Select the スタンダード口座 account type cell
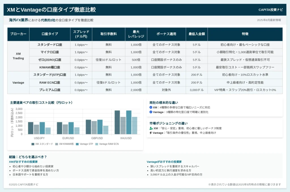The width and height of the screenshot is (290, 192). (50, 45)
